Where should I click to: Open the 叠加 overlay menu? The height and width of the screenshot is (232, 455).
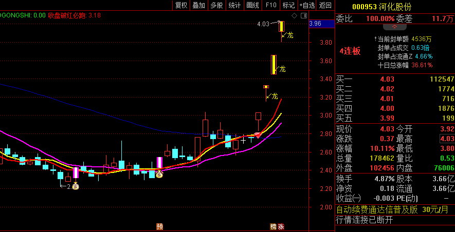tap(199, 5)
